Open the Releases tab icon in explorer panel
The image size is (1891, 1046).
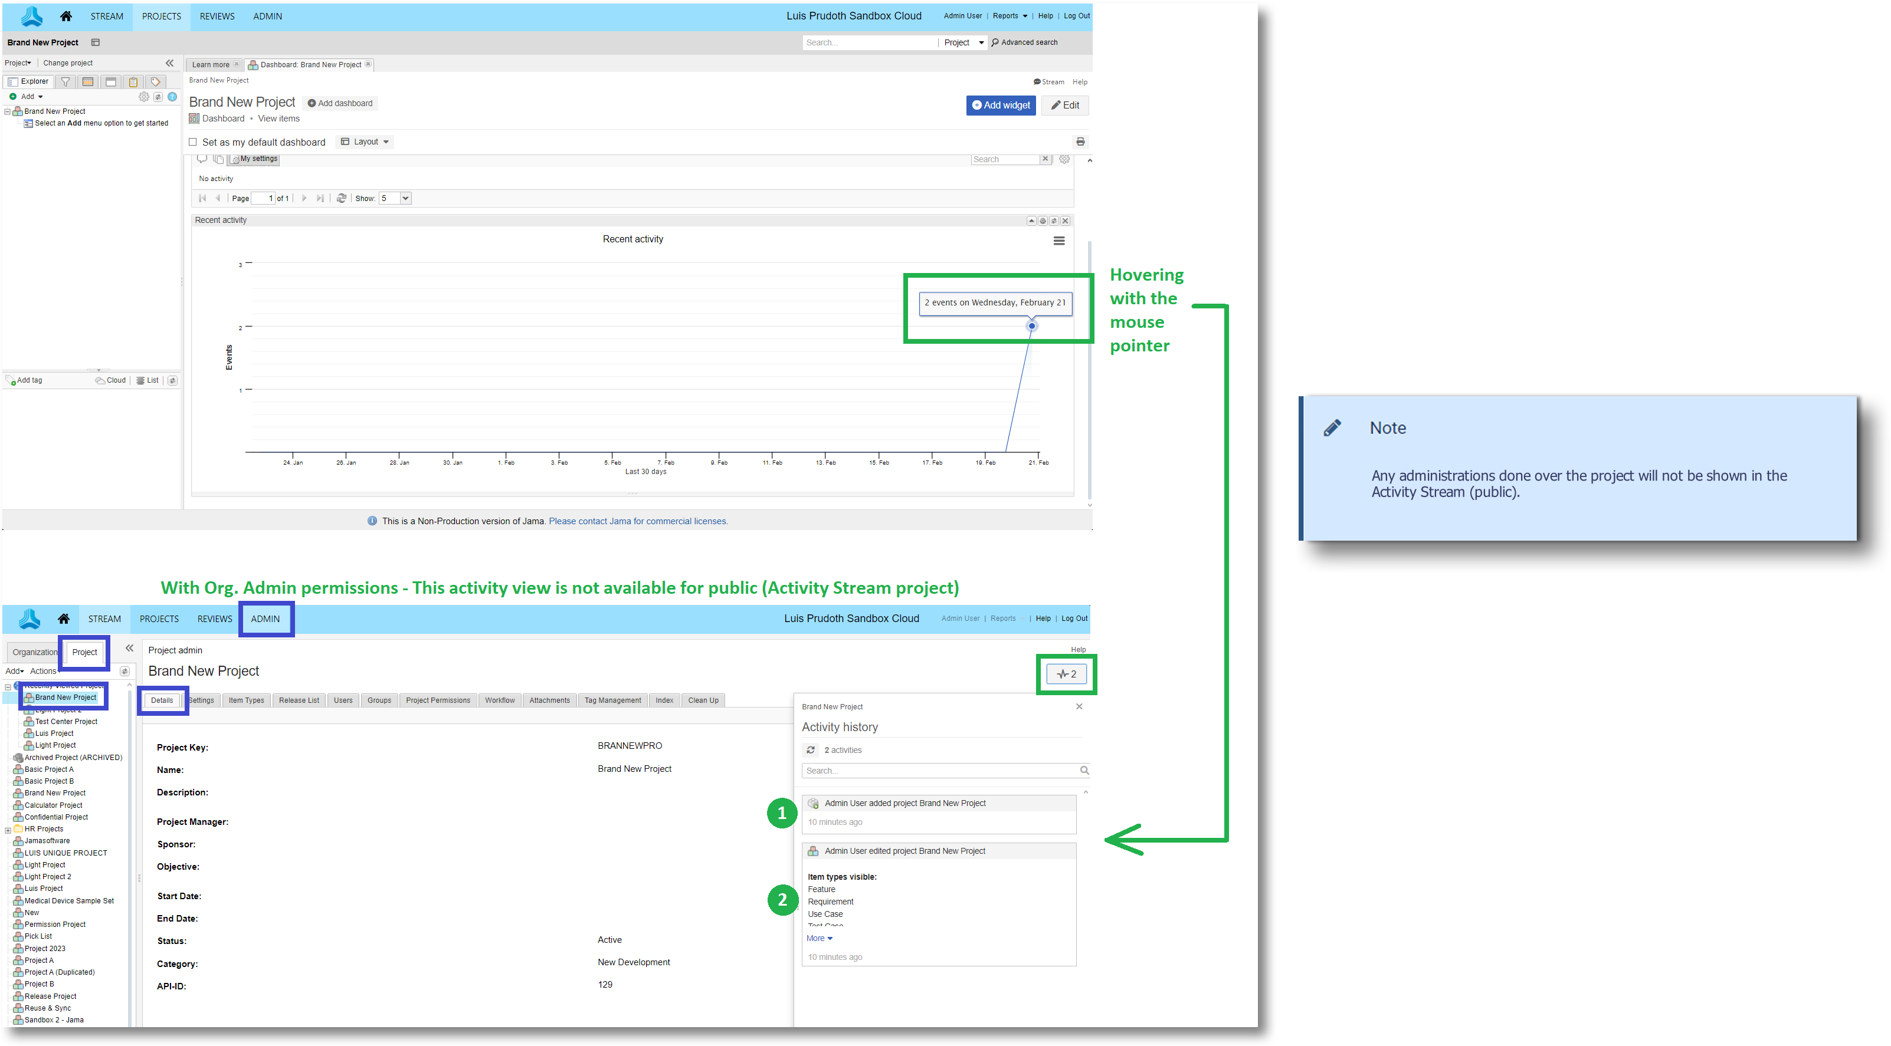click(88, 81)
